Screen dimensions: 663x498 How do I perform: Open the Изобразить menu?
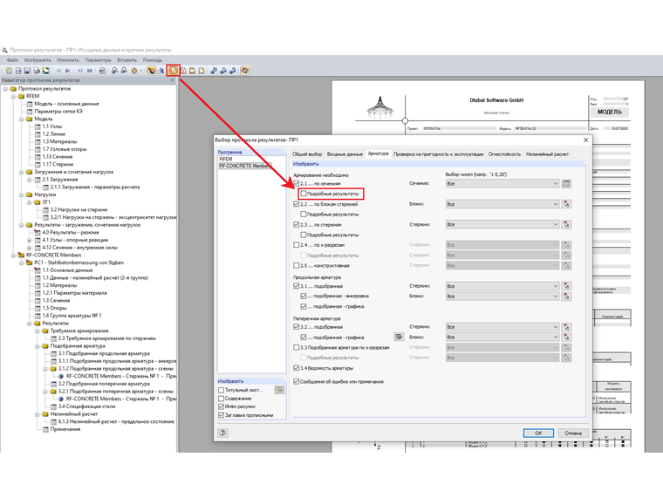click(x=38, y=60)
